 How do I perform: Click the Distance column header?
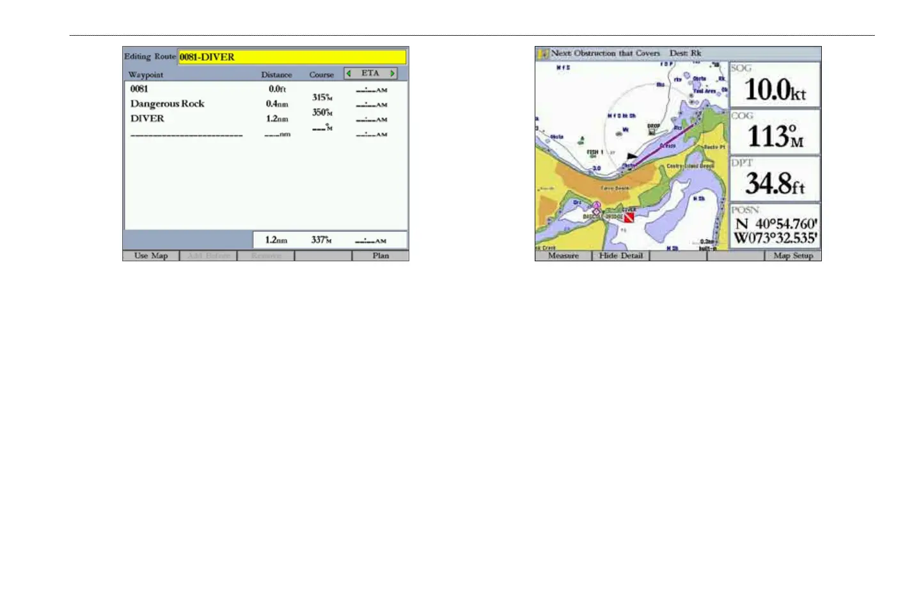coord(276,75)
